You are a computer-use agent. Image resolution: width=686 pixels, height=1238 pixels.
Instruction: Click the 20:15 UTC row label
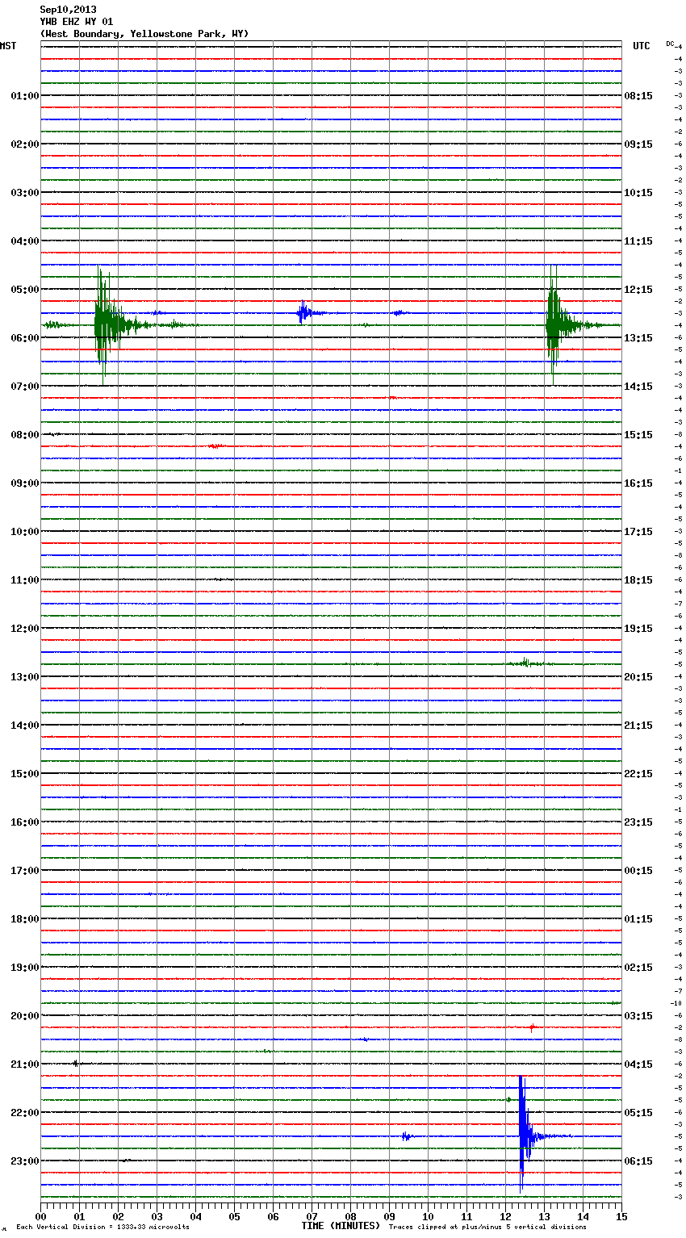tap(638, 677)
